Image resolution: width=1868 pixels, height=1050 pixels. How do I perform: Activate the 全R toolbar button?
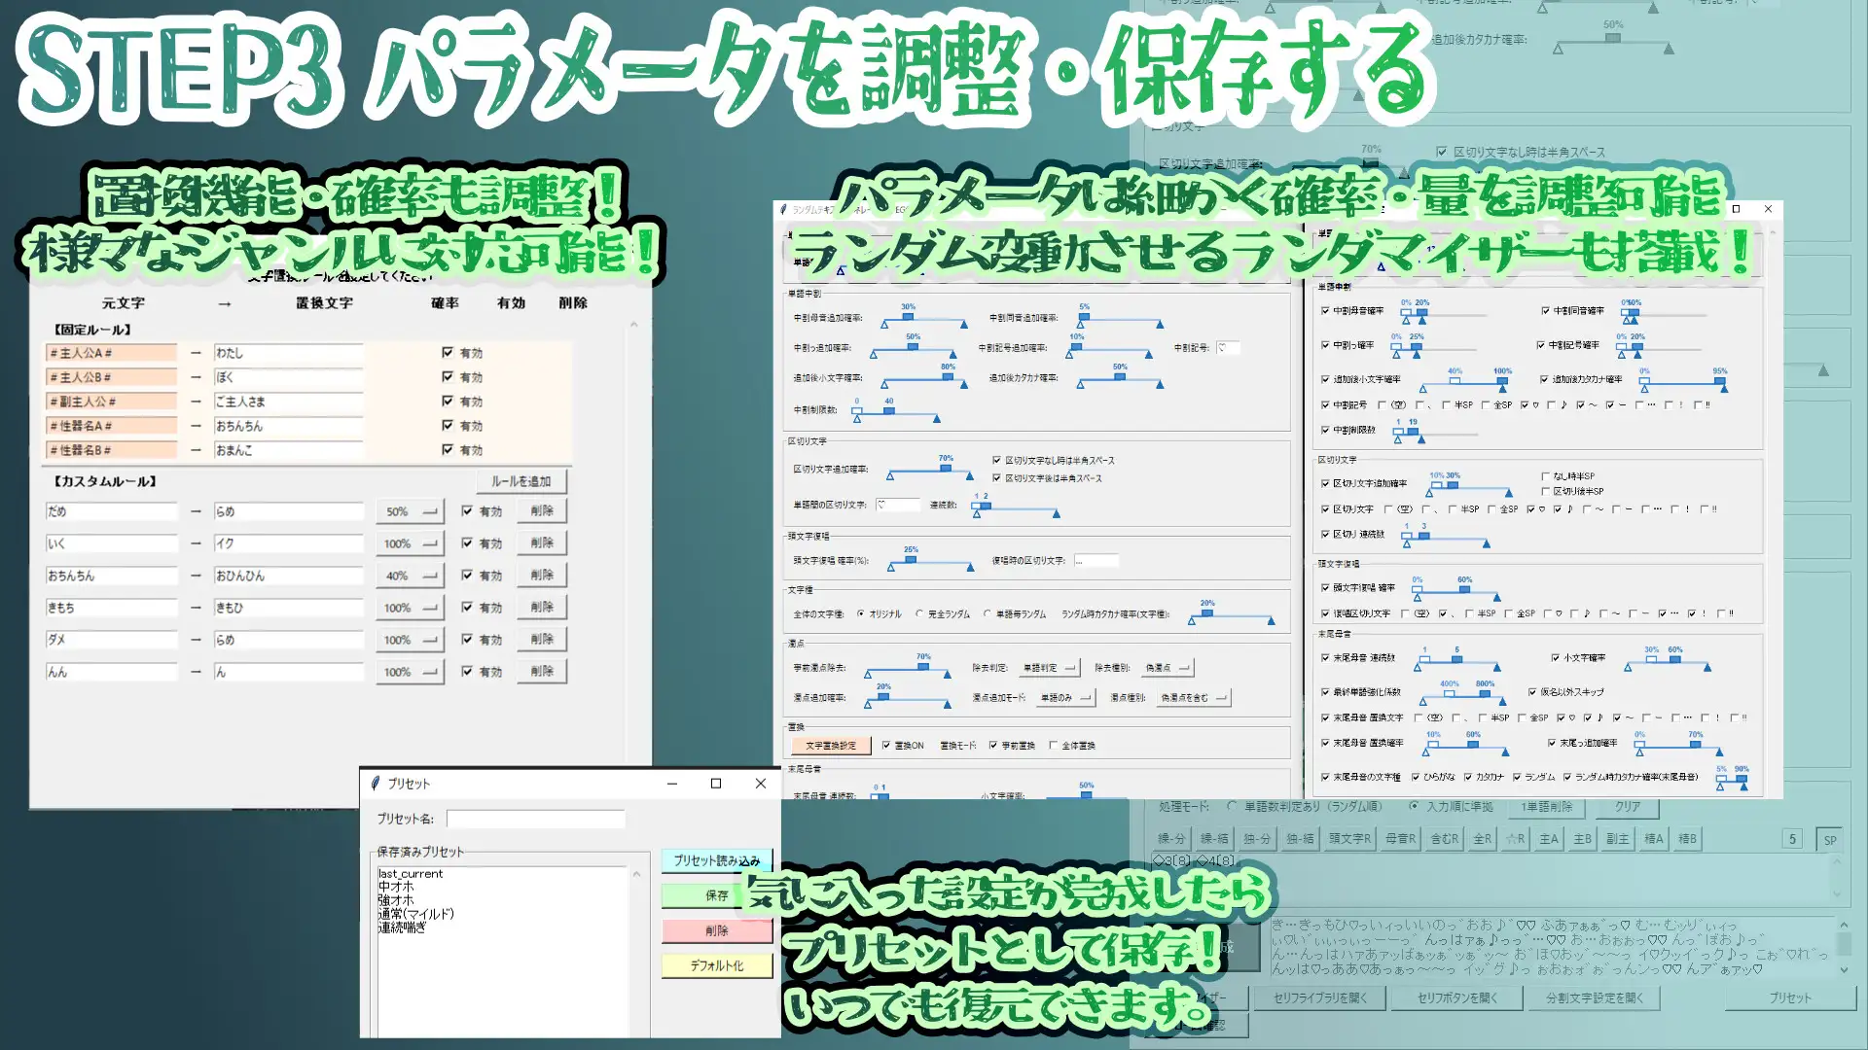click(1481, 836)
